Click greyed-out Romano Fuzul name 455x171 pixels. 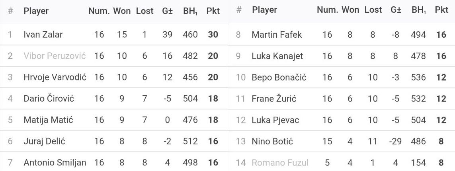pyautogui.click(x=280, y=163)
